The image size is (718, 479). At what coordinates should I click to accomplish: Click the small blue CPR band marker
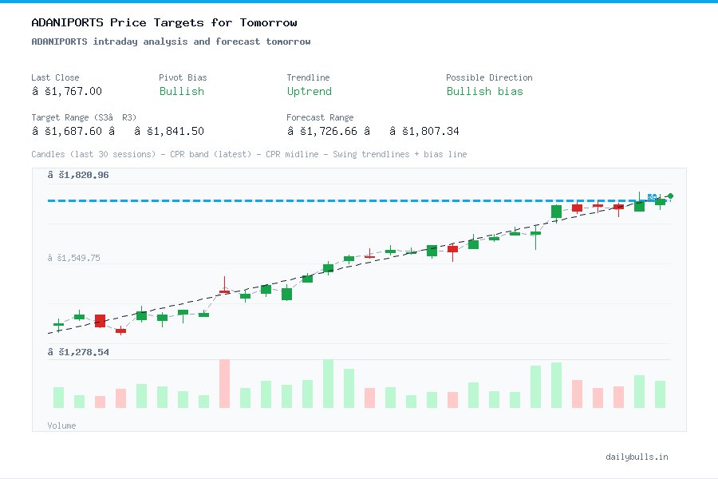(x=652, y=197)
